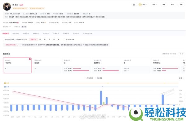The height and width of the screenshot is (121, 186).
Task: Select the metric card showing value 0
Action: click(136, 65)
